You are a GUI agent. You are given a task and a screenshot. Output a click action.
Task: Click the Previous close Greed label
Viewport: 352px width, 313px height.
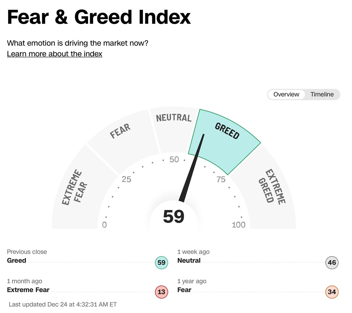point(17,260)
